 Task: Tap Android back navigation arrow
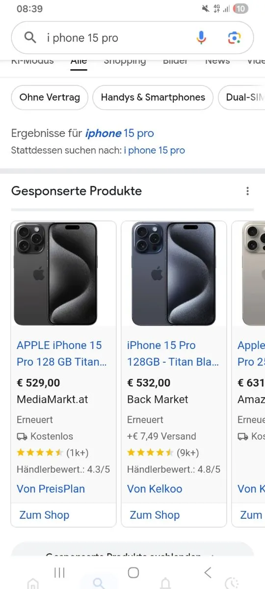click(x=208, y=572)
